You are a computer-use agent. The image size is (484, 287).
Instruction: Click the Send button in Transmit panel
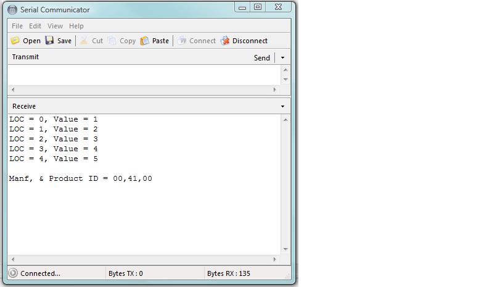[x=262, y=57]
